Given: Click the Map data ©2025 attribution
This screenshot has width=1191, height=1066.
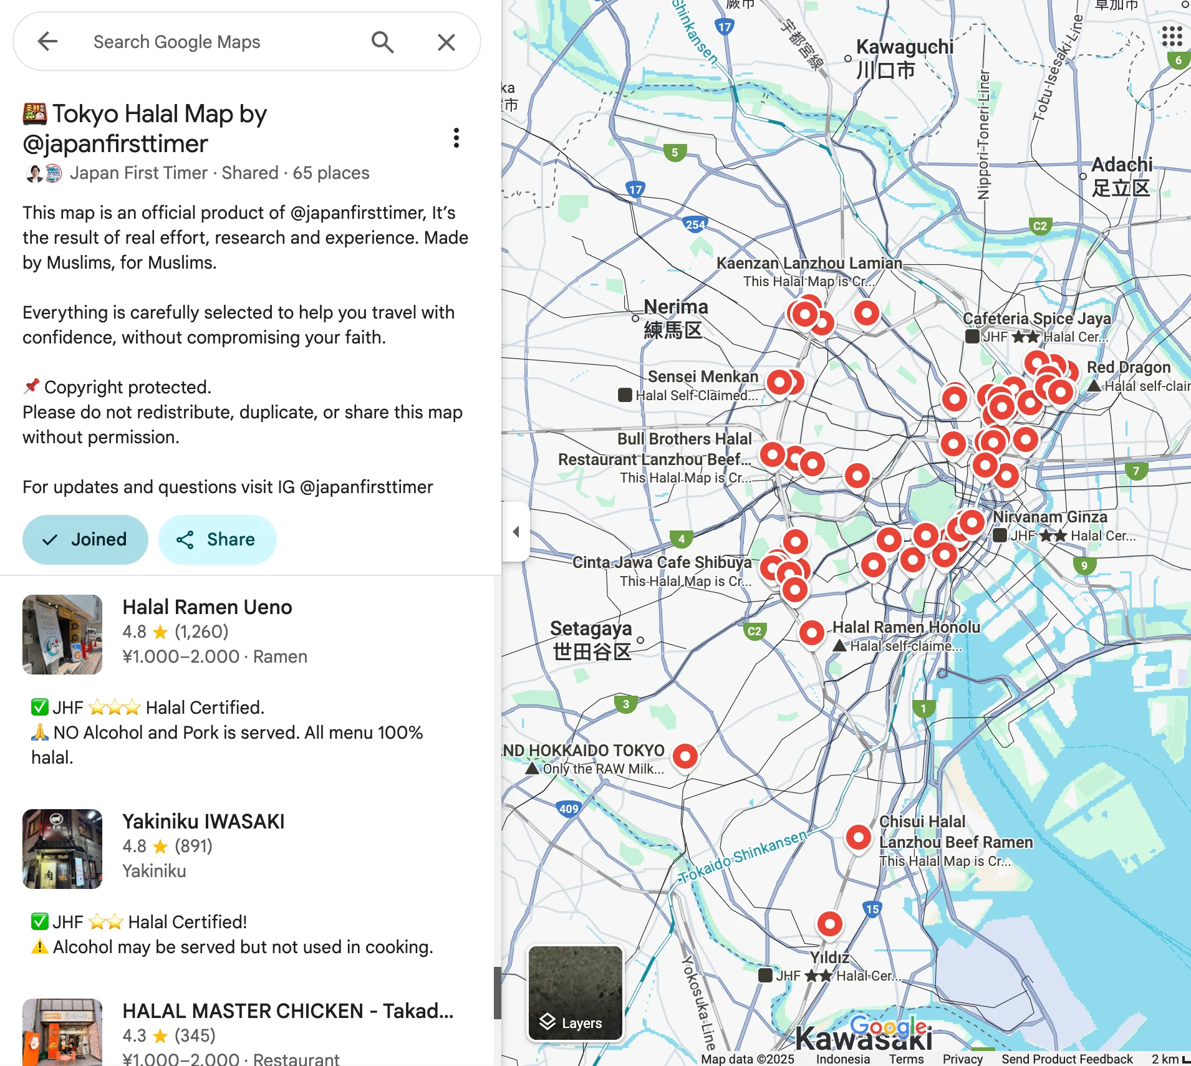Looking at the screenshot, I should 748,1059.
